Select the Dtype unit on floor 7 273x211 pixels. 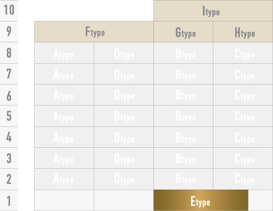124,74
